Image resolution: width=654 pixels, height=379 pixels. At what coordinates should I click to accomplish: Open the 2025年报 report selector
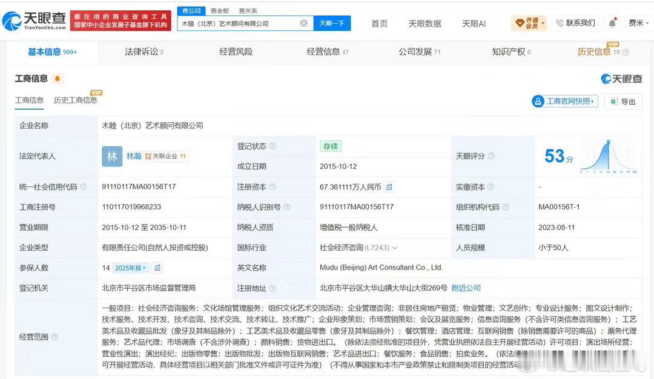click(x=131, y=268)
